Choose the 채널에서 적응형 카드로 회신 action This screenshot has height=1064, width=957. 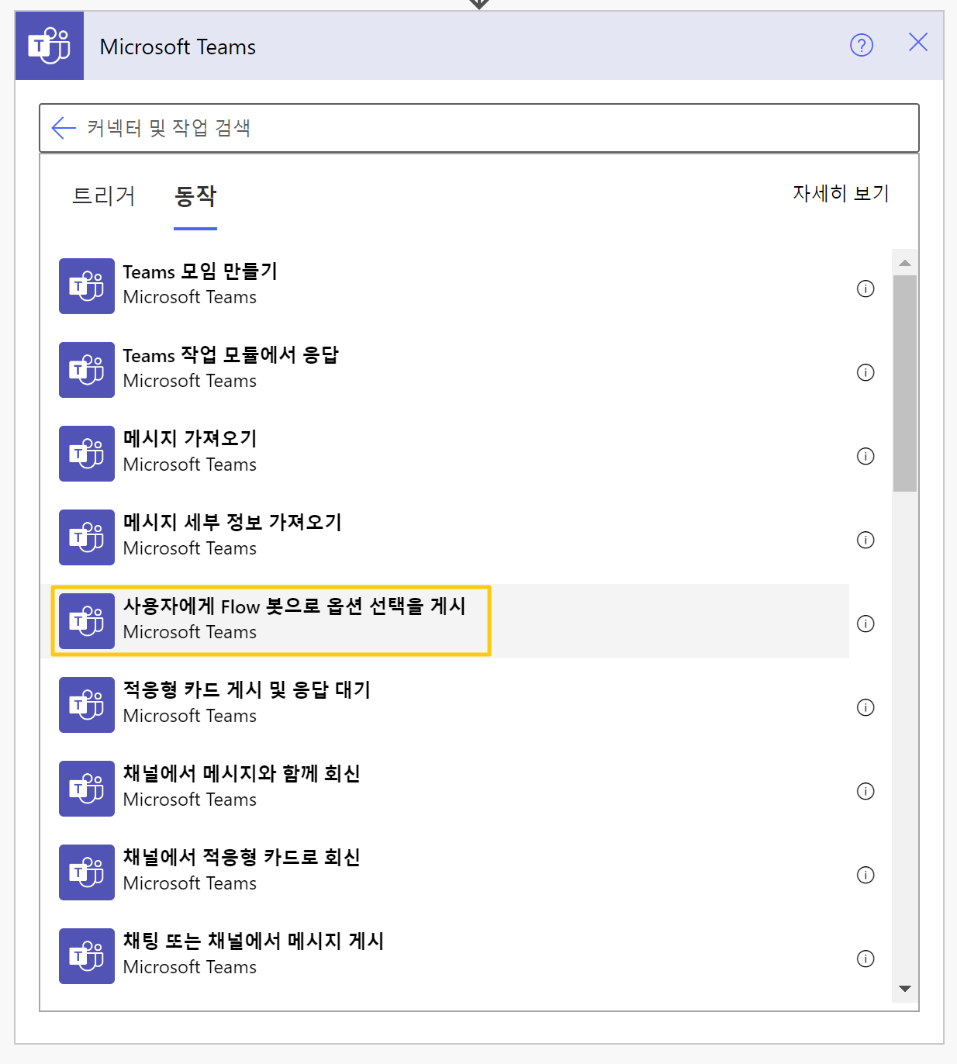tap(446, 872)
